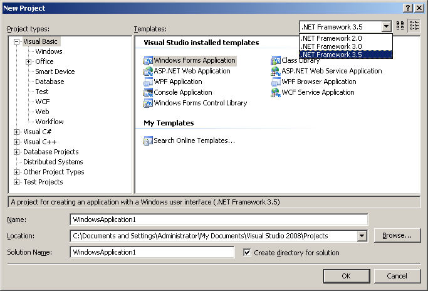
Task: Choose the WCF Service Application icon
Action: pos(276,92)
